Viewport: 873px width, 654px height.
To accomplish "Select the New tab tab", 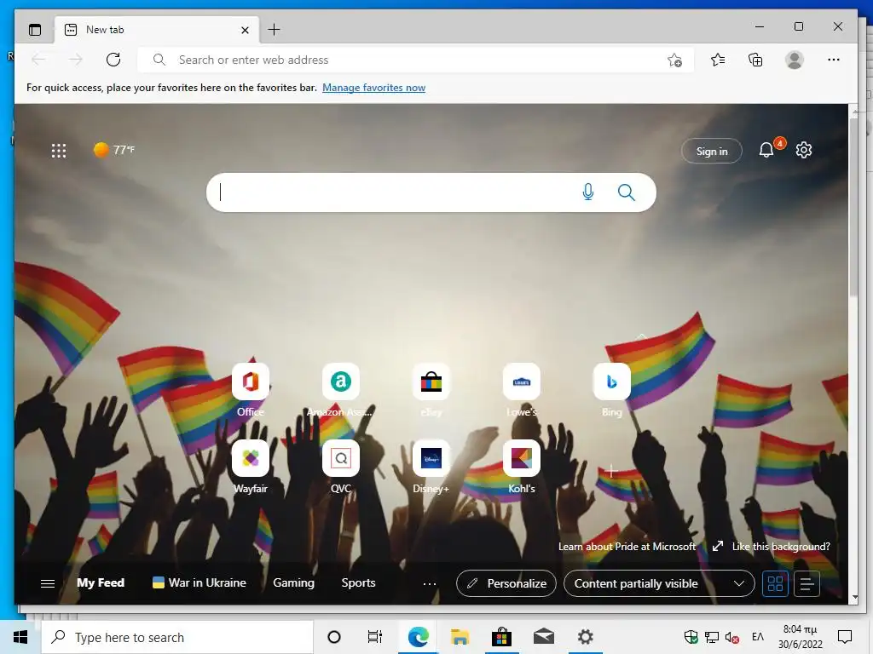I will [158, 30].
